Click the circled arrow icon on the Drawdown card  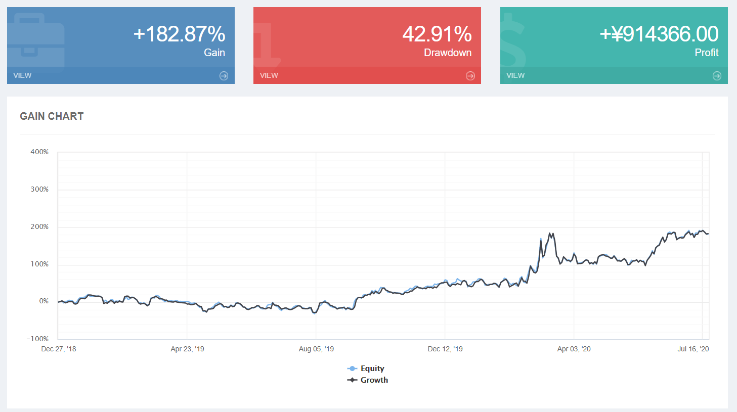pyautogui.click(x=469, y=75)
